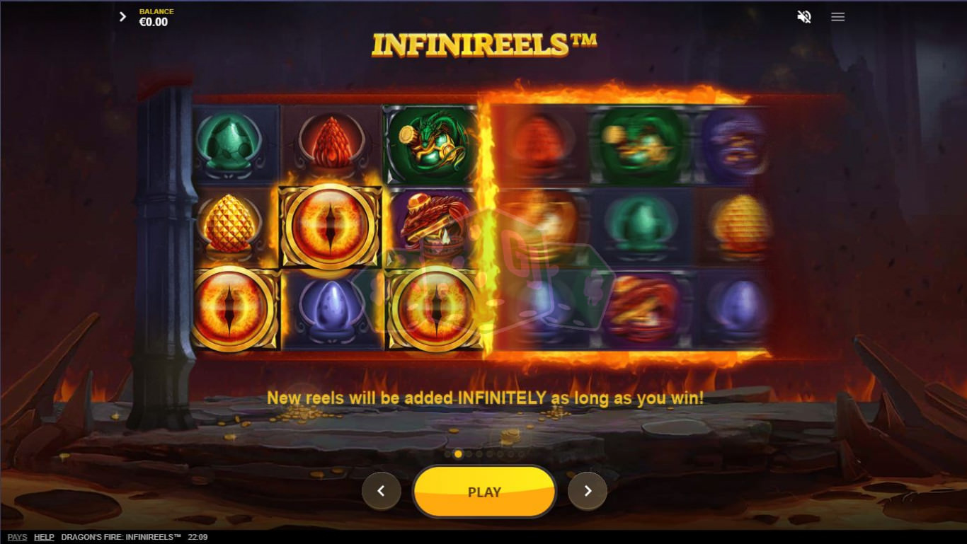Click the golden dragon egg symbol
This screenshot has height=544, width=967.
(x=229, y=224)
